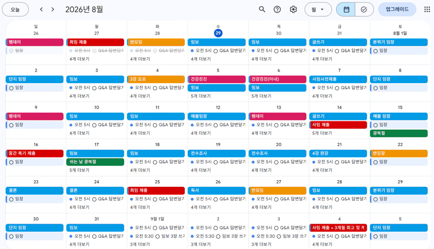Image resolution: width=434 pixels, height=249 pixels.
Task: Show 3개 더보기 on 9월 1일
Action: (x=140, y=245)
